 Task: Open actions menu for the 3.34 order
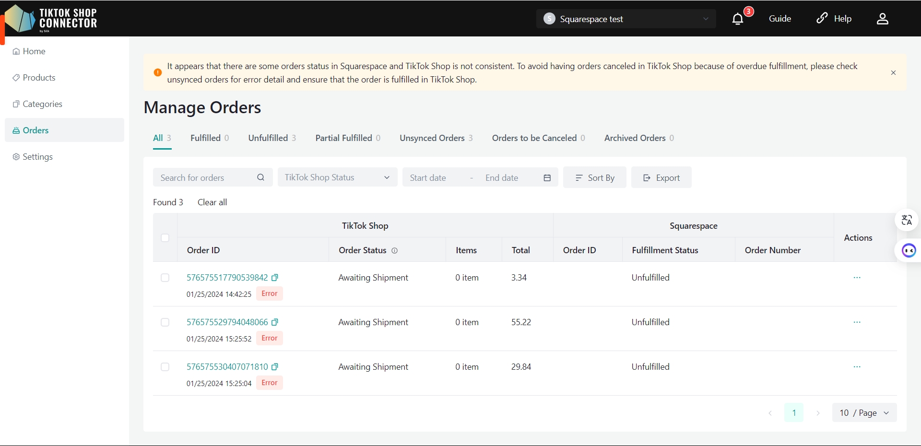857,278
